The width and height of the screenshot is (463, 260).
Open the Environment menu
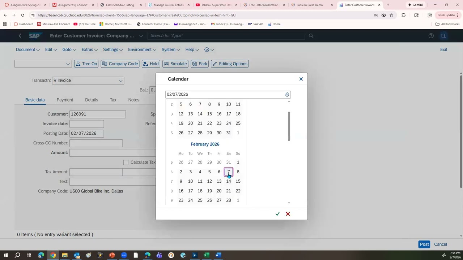142,49
